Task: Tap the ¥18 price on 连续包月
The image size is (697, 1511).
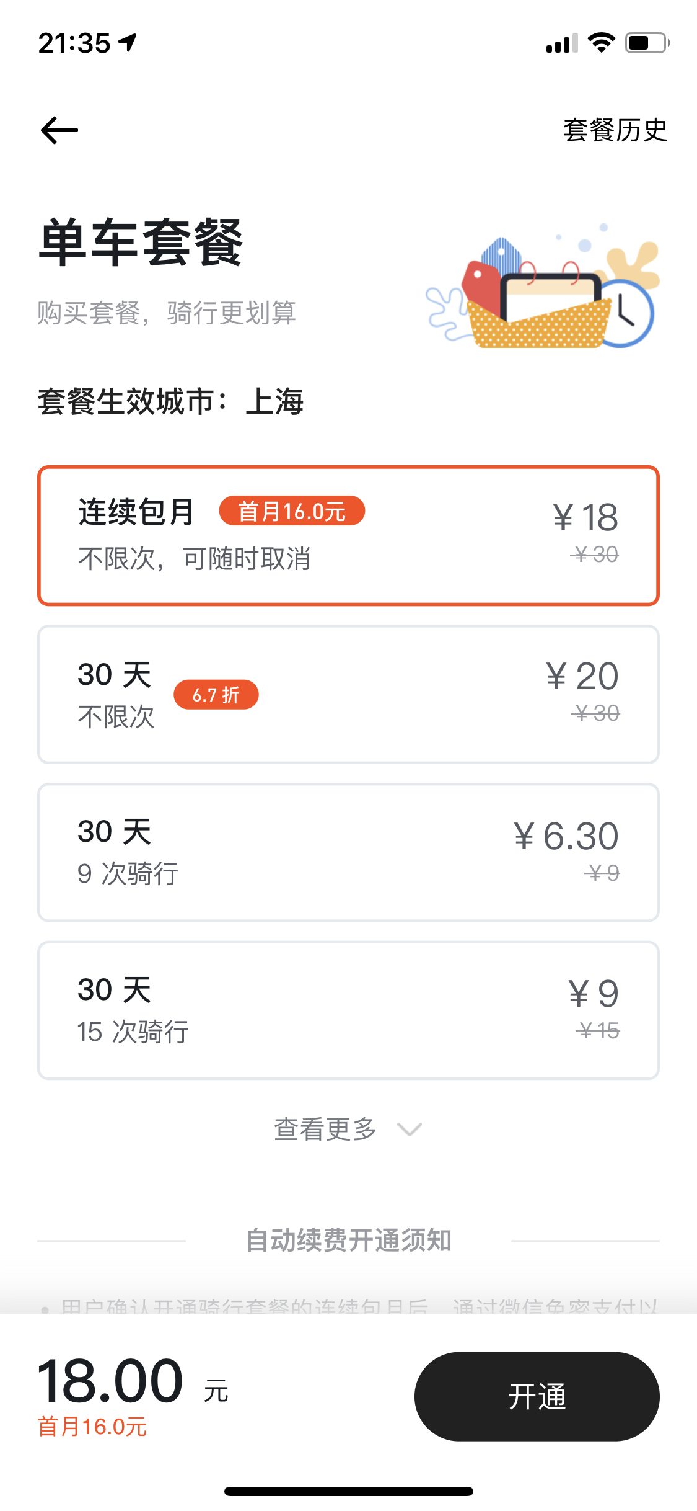Action: pyautogui.click(x=585, y=517)
